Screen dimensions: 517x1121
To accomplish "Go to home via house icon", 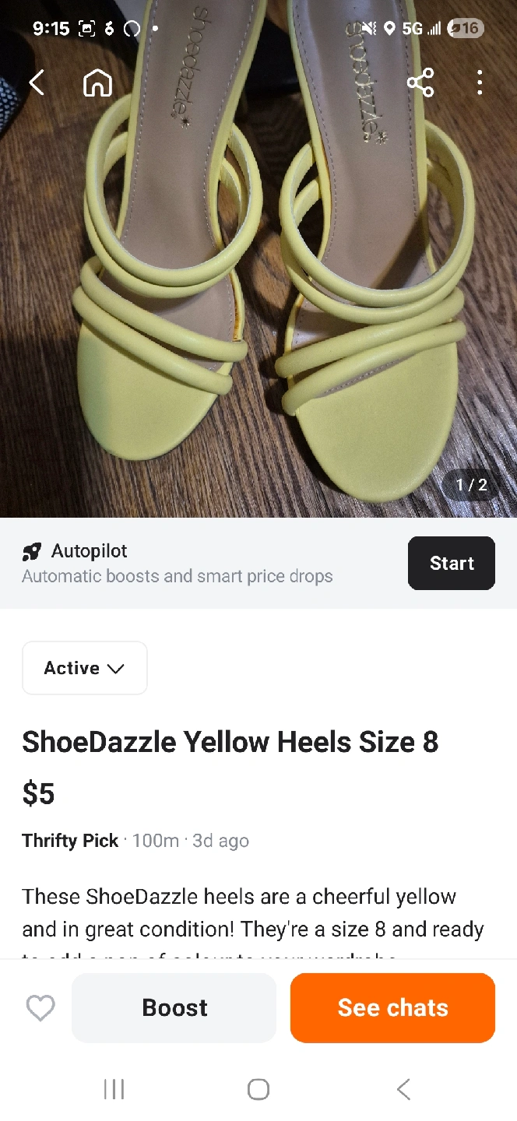I will click(x=97, y=83).
